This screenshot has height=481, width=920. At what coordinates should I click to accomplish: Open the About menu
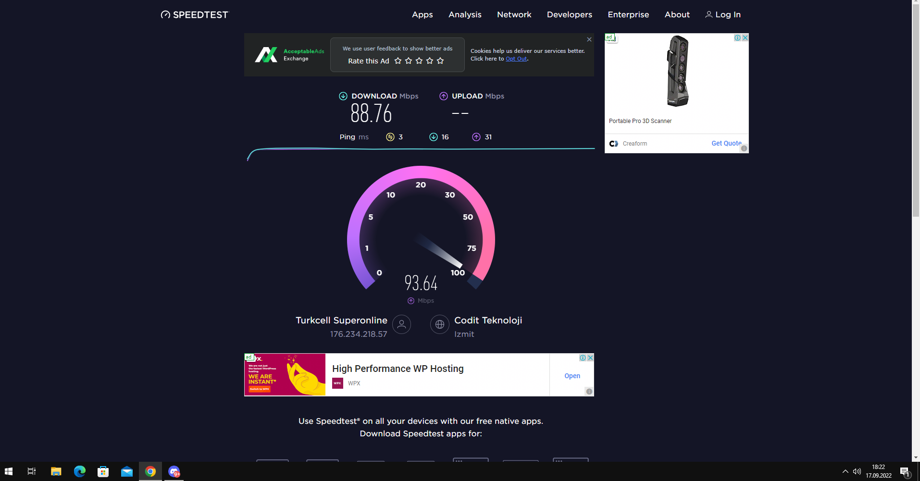677,15
